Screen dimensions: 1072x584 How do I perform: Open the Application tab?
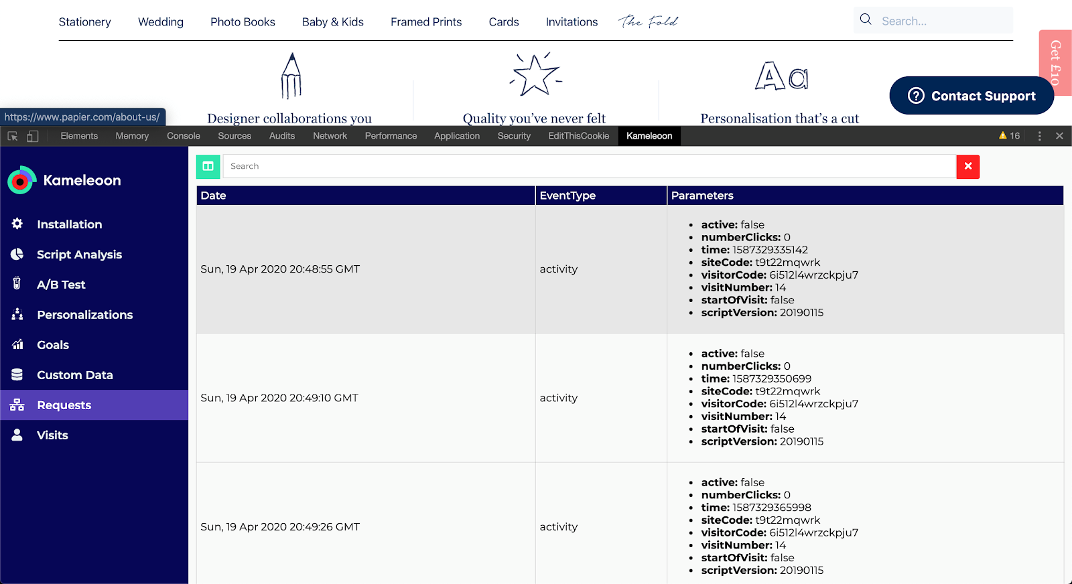click(x=457, y=136)
